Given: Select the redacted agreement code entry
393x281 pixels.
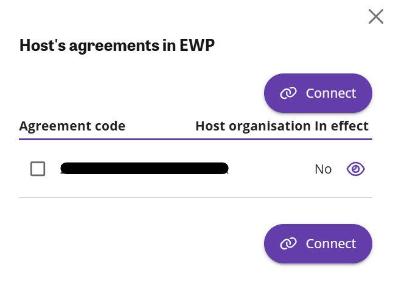Looking at the screenshot, I should click(144, 168).
